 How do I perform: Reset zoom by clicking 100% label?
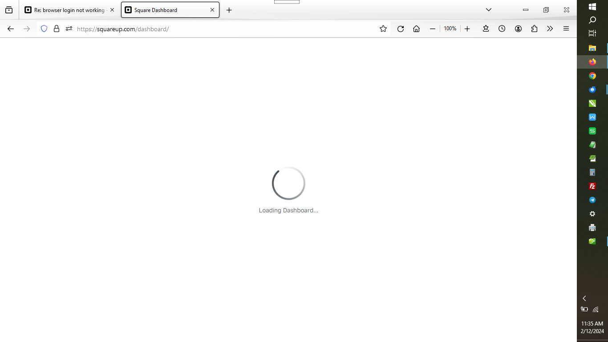pyautogui.click(x=450, y=28)
